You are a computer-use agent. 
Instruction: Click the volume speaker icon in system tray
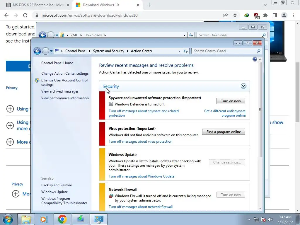click(270, 219)
